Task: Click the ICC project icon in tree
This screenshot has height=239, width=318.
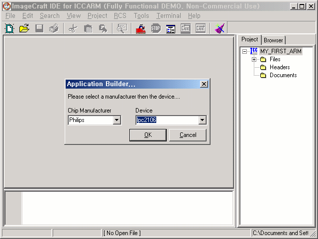Action: (253, 51)
